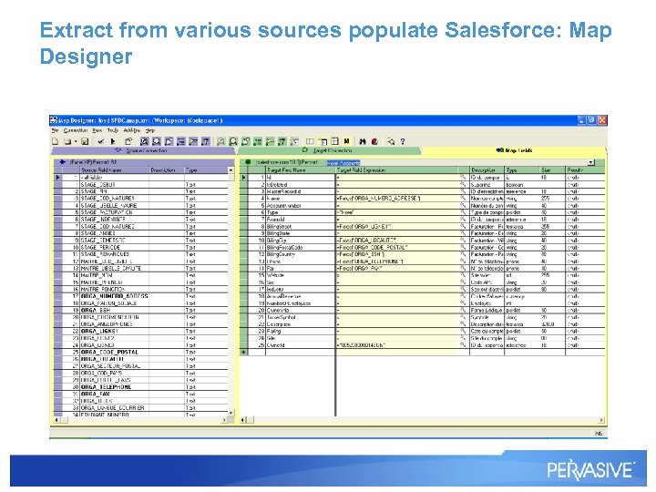Screen dimensions: 656x492
Task: Click the question mark Help icon
Action: [403, 141]
